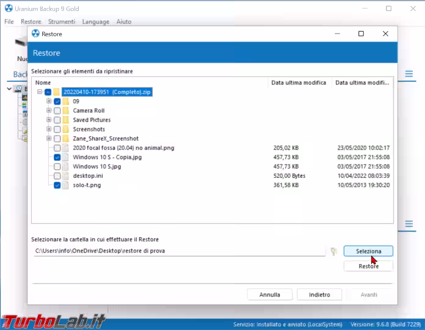Check the Screenshots folder checkbox
The height and width of the screenshot is (330, 425).
[57, 130]
